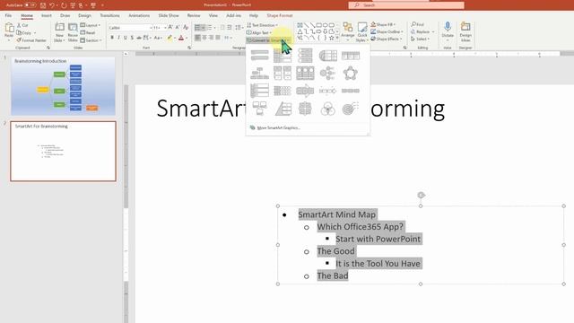Open Text Direction dropdown
This screenshot has width=574, height=323.
(262, 25)
